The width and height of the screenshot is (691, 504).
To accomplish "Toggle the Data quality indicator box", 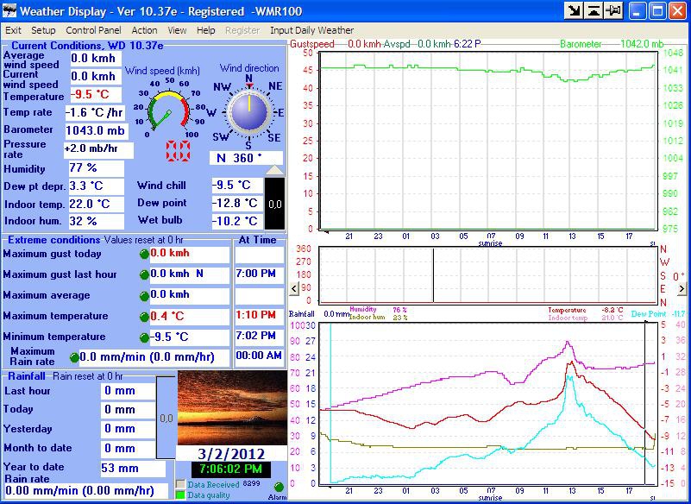I will (180, 495).
